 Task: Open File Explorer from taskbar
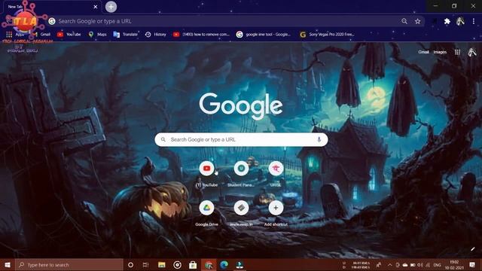coord(162,265)
